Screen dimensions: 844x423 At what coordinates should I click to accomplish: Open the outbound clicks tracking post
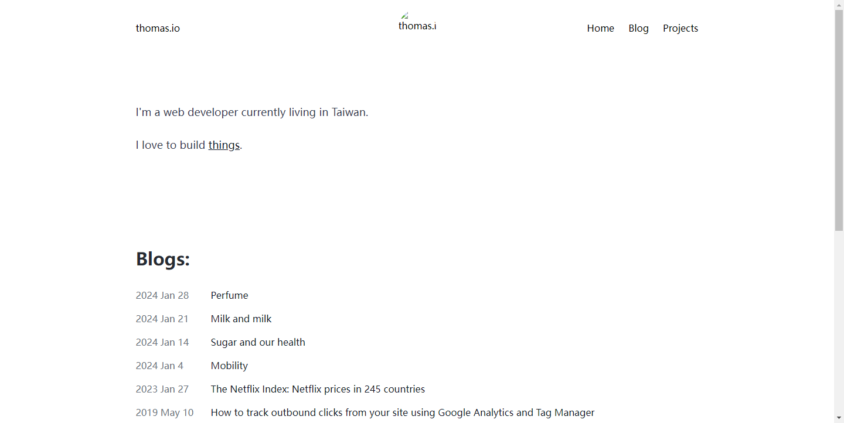tap(403, 412)
